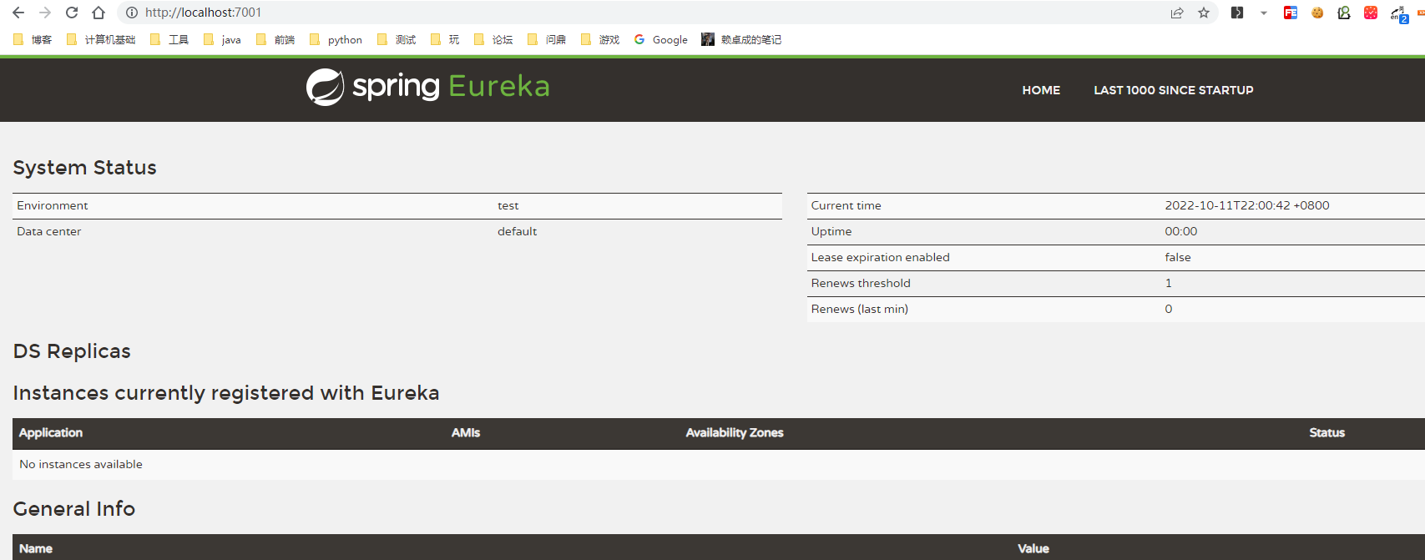
Task: Click the DS Replicas heading
Action: pyautogui.click(x=72, y=351)
